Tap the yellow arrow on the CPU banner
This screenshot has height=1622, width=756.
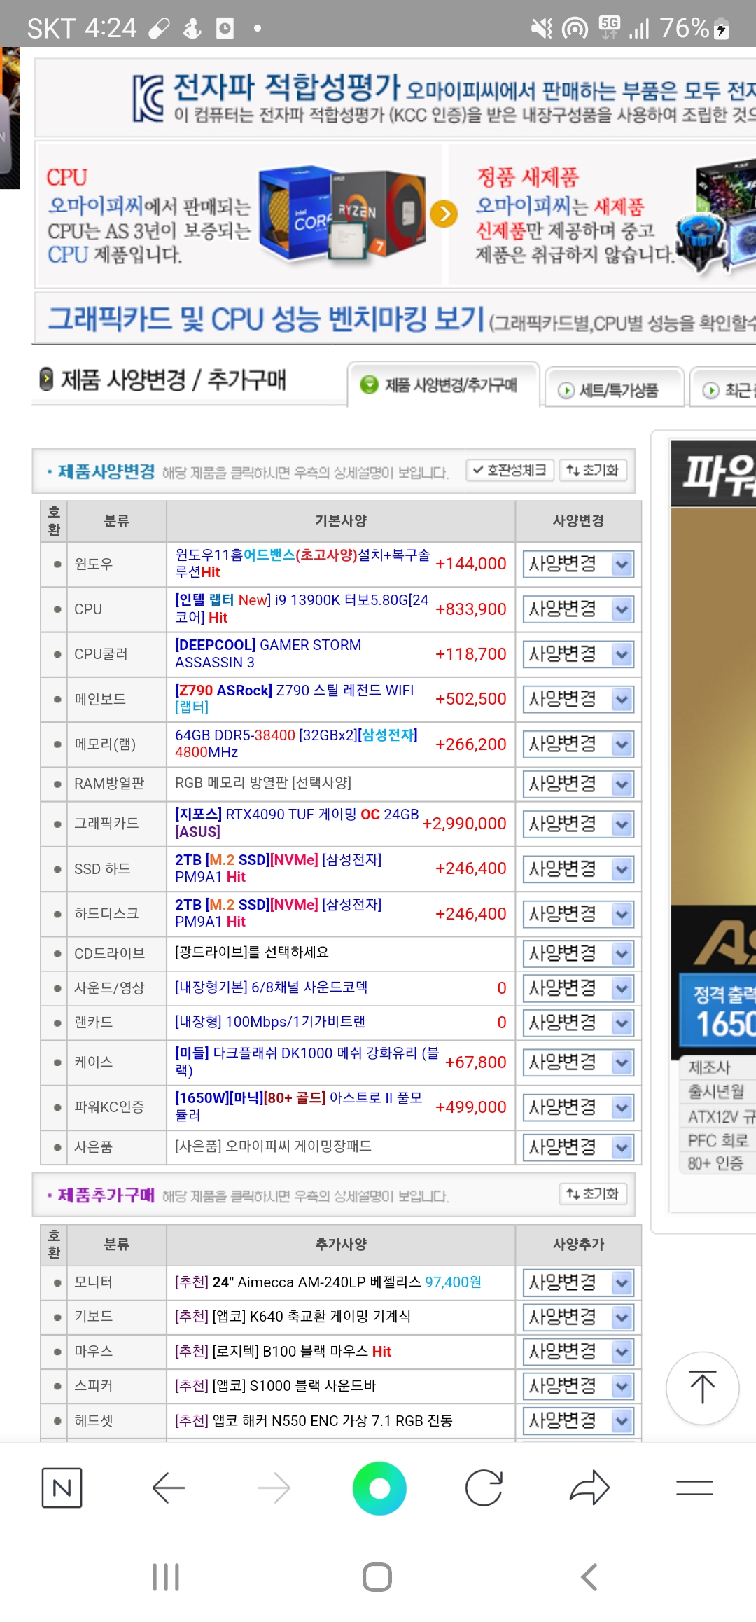pos(444,214)
